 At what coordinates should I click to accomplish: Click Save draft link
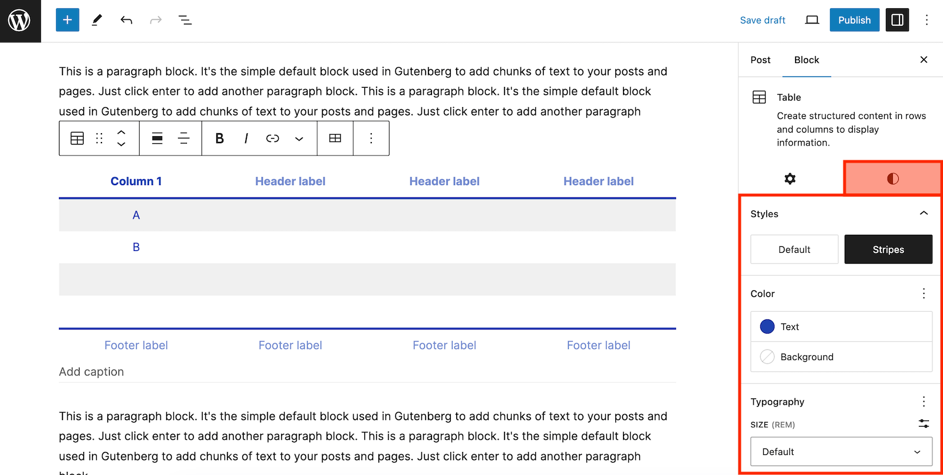(763, 20)
